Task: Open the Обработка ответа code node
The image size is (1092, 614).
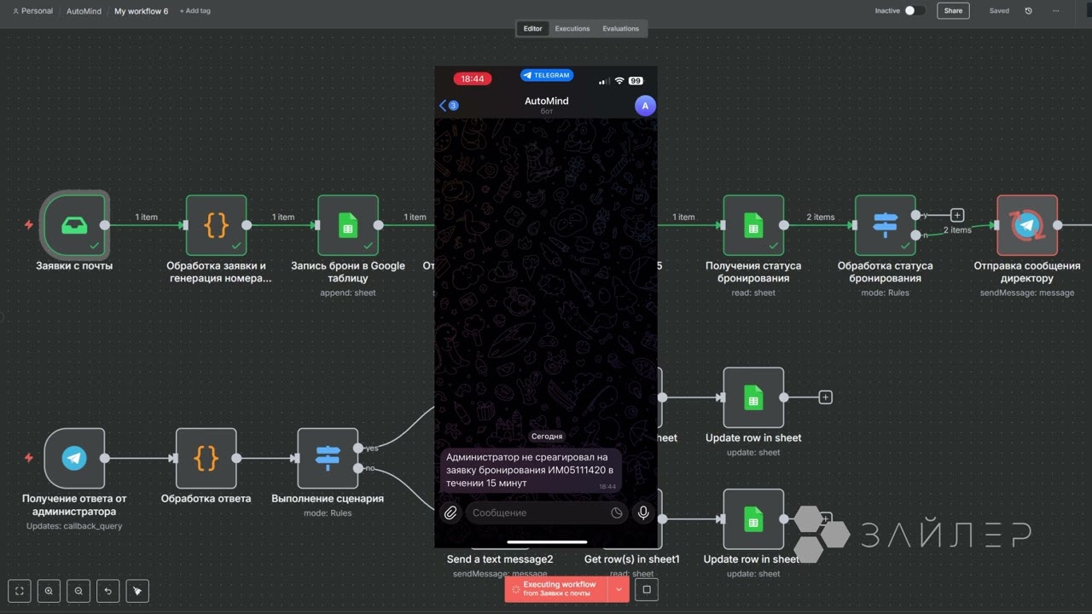Action: [206, 459]
